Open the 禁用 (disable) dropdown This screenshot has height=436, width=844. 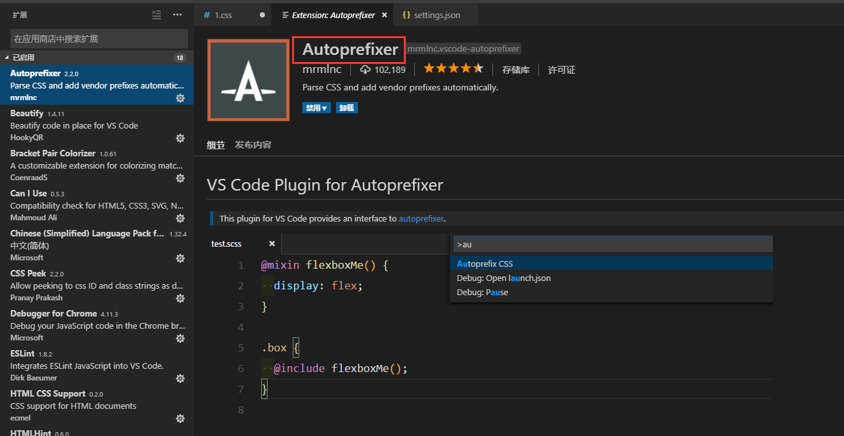[317, 108]
